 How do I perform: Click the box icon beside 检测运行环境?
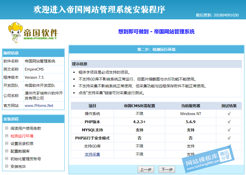click(x=7, y=136)
